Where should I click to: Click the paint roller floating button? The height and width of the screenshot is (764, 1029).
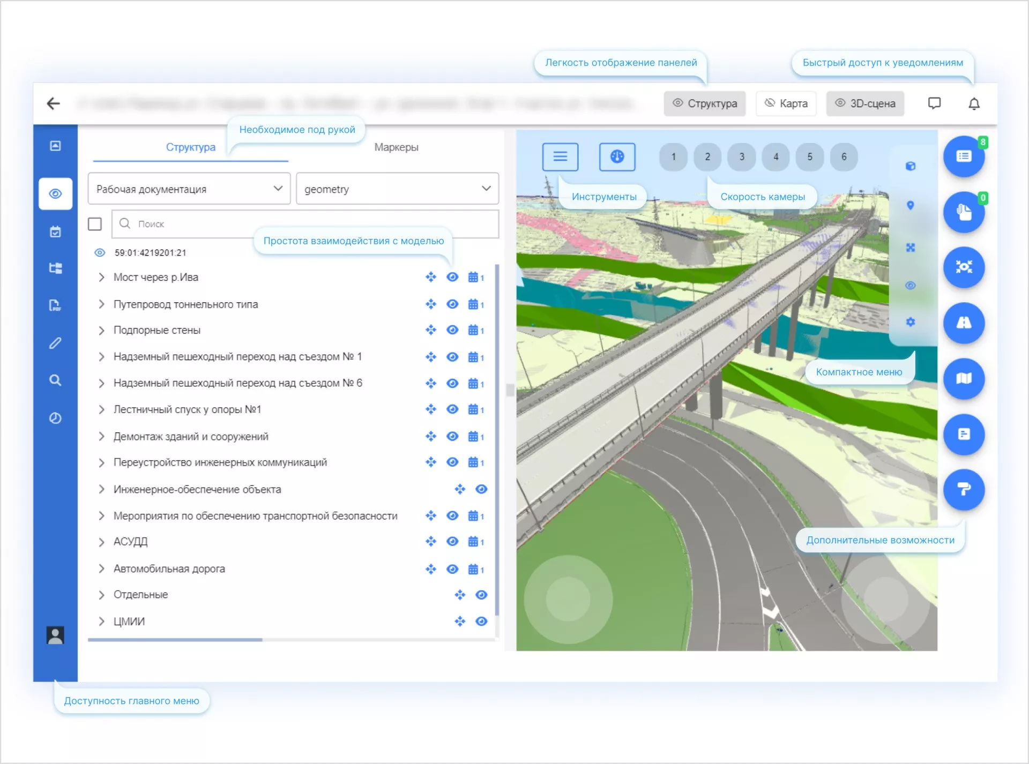963,489
